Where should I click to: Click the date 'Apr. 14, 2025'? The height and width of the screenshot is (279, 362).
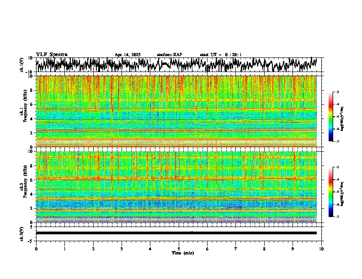(x=128, y=55)
